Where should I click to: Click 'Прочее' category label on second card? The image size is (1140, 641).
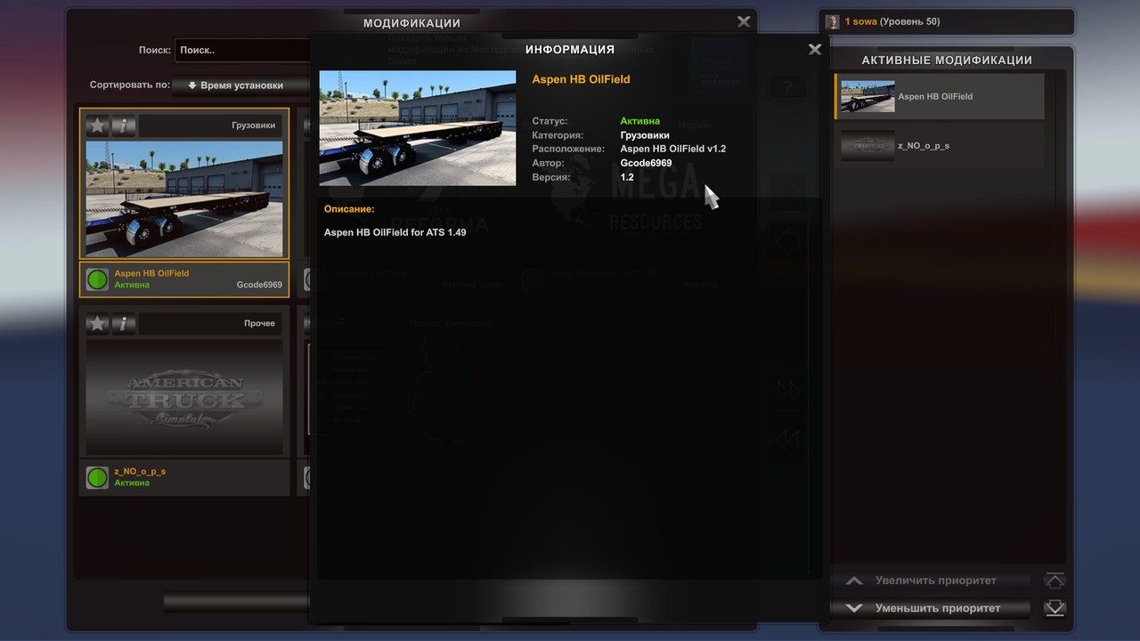pos(260,323)
